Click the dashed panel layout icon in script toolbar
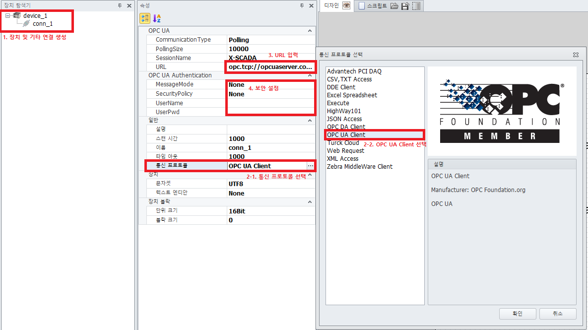588x330 pixels. pos(416,5)
